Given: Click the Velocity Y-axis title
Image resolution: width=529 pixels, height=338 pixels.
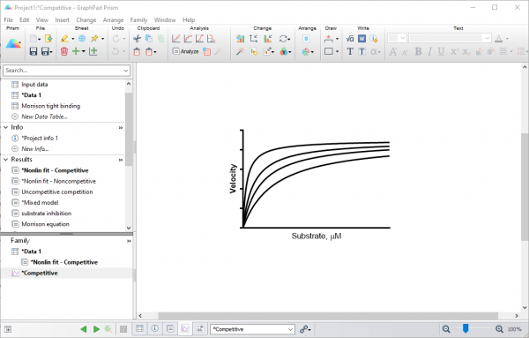Looking at the screenshot, I should (233, 178).
